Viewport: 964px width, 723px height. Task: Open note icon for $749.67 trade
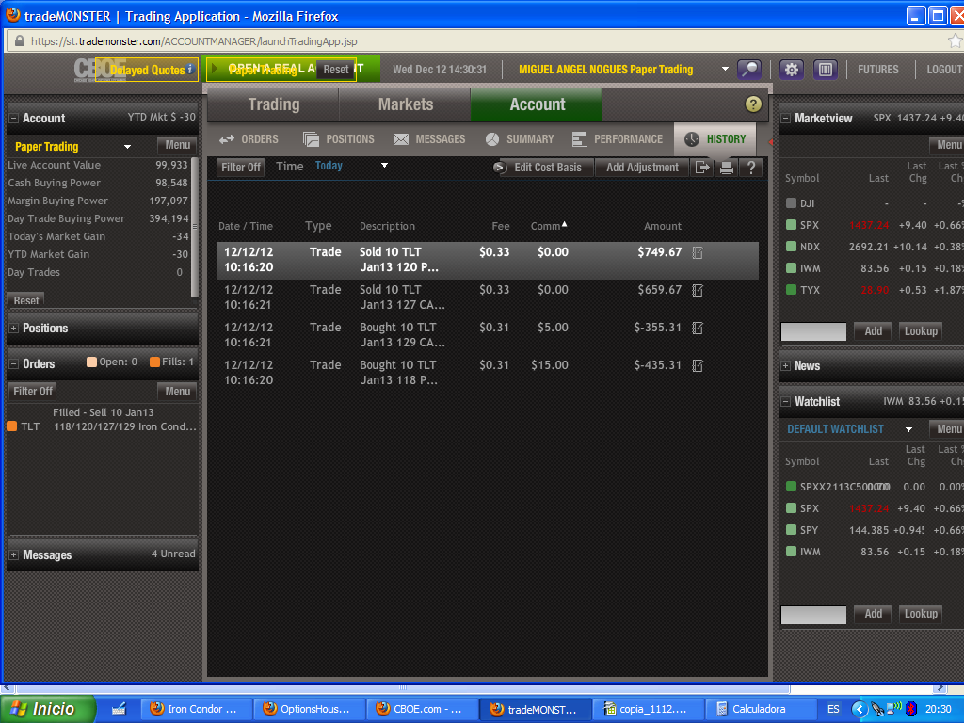point(698,252)
